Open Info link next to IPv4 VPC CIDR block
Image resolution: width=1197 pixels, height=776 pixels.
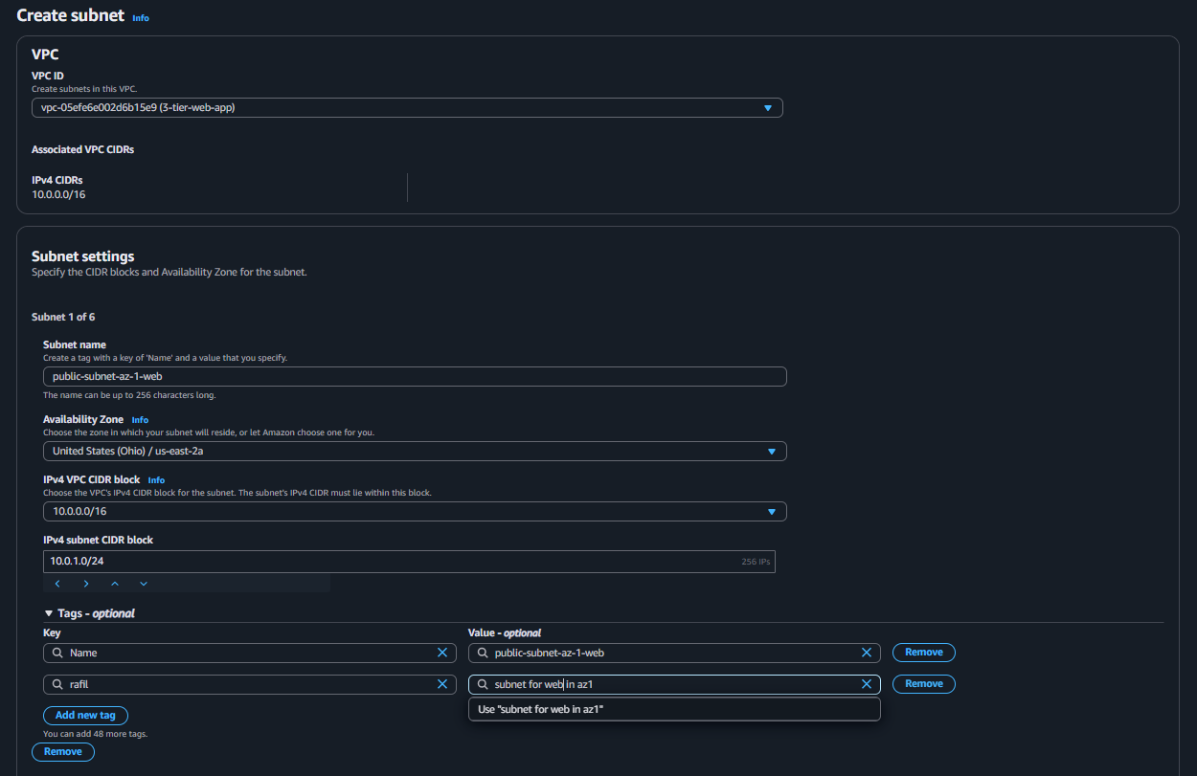point(156,480)
